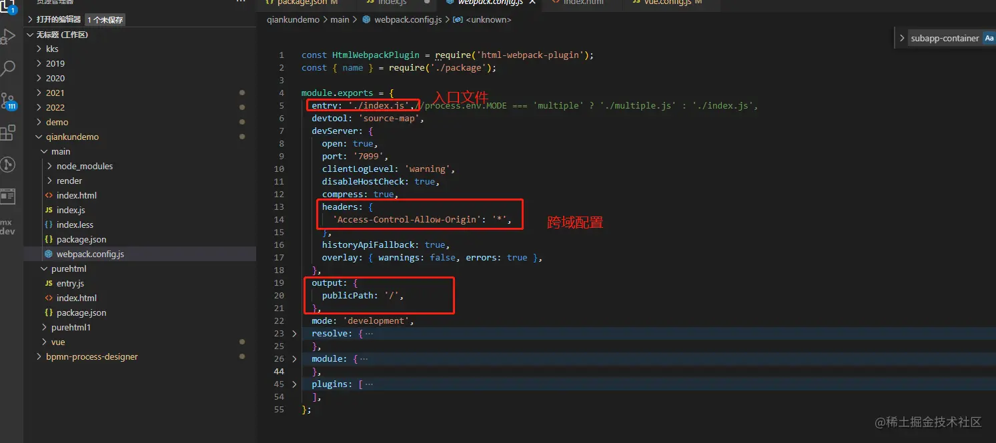
Task: Open the Extensions view
Action: (8, 133)
